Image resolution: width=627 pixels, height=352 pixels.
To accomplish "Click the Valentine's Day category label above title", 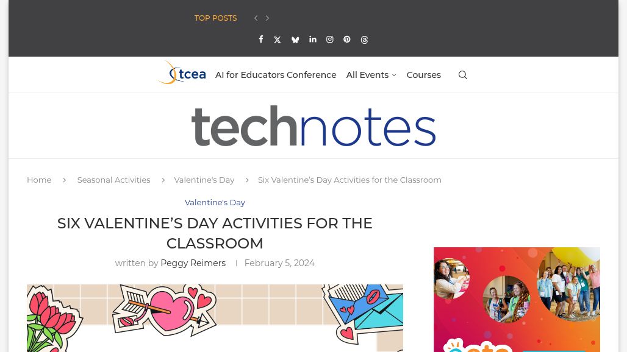I will [x=215, y=202].
